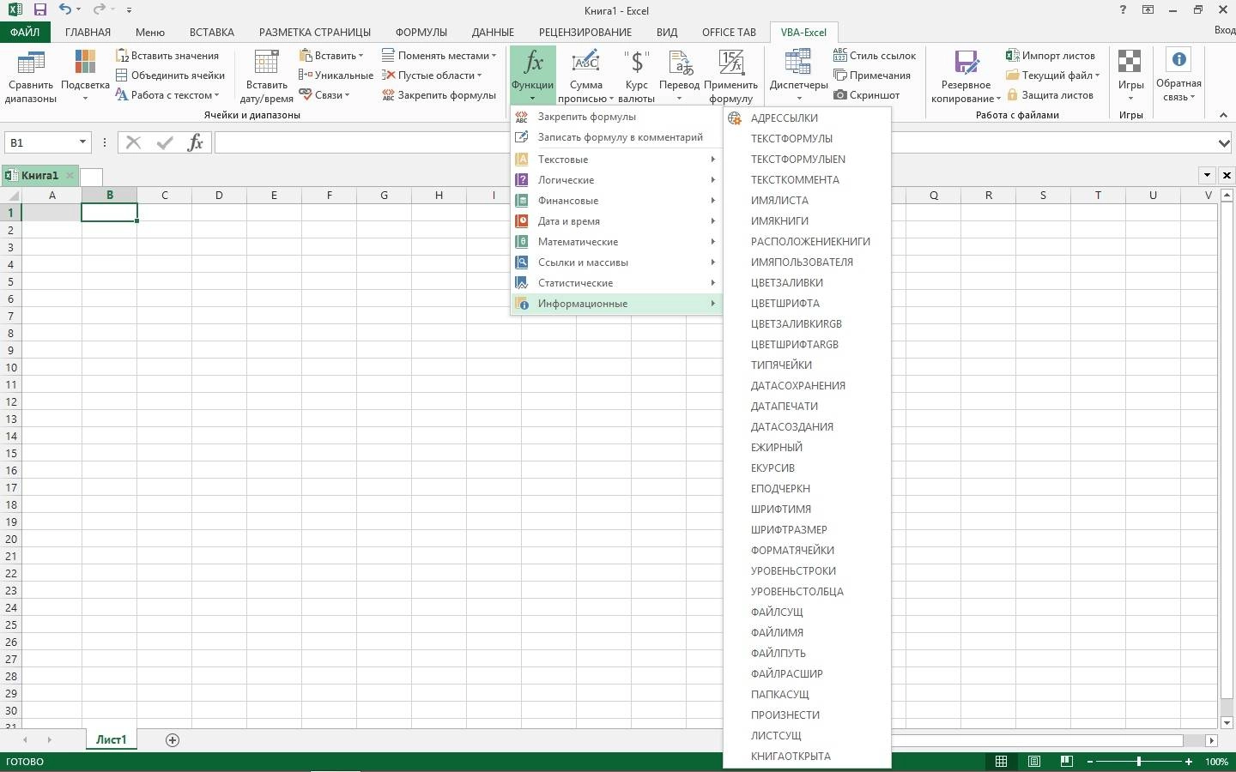The width and height of the screenshot is (1236, 772).
Task: Open the Работа с текстом dropdown
Action: coord(167,95)
